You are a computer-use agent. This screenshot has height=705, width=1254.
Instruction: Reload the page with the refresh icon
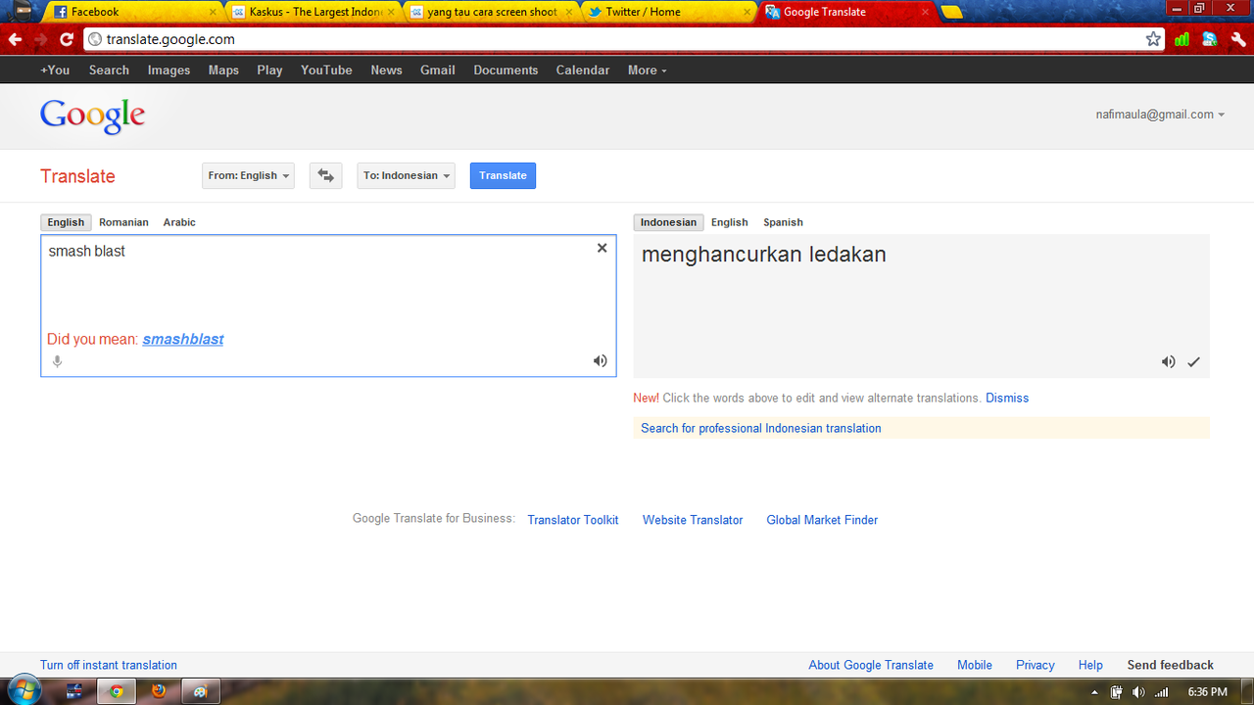(66, 39)
